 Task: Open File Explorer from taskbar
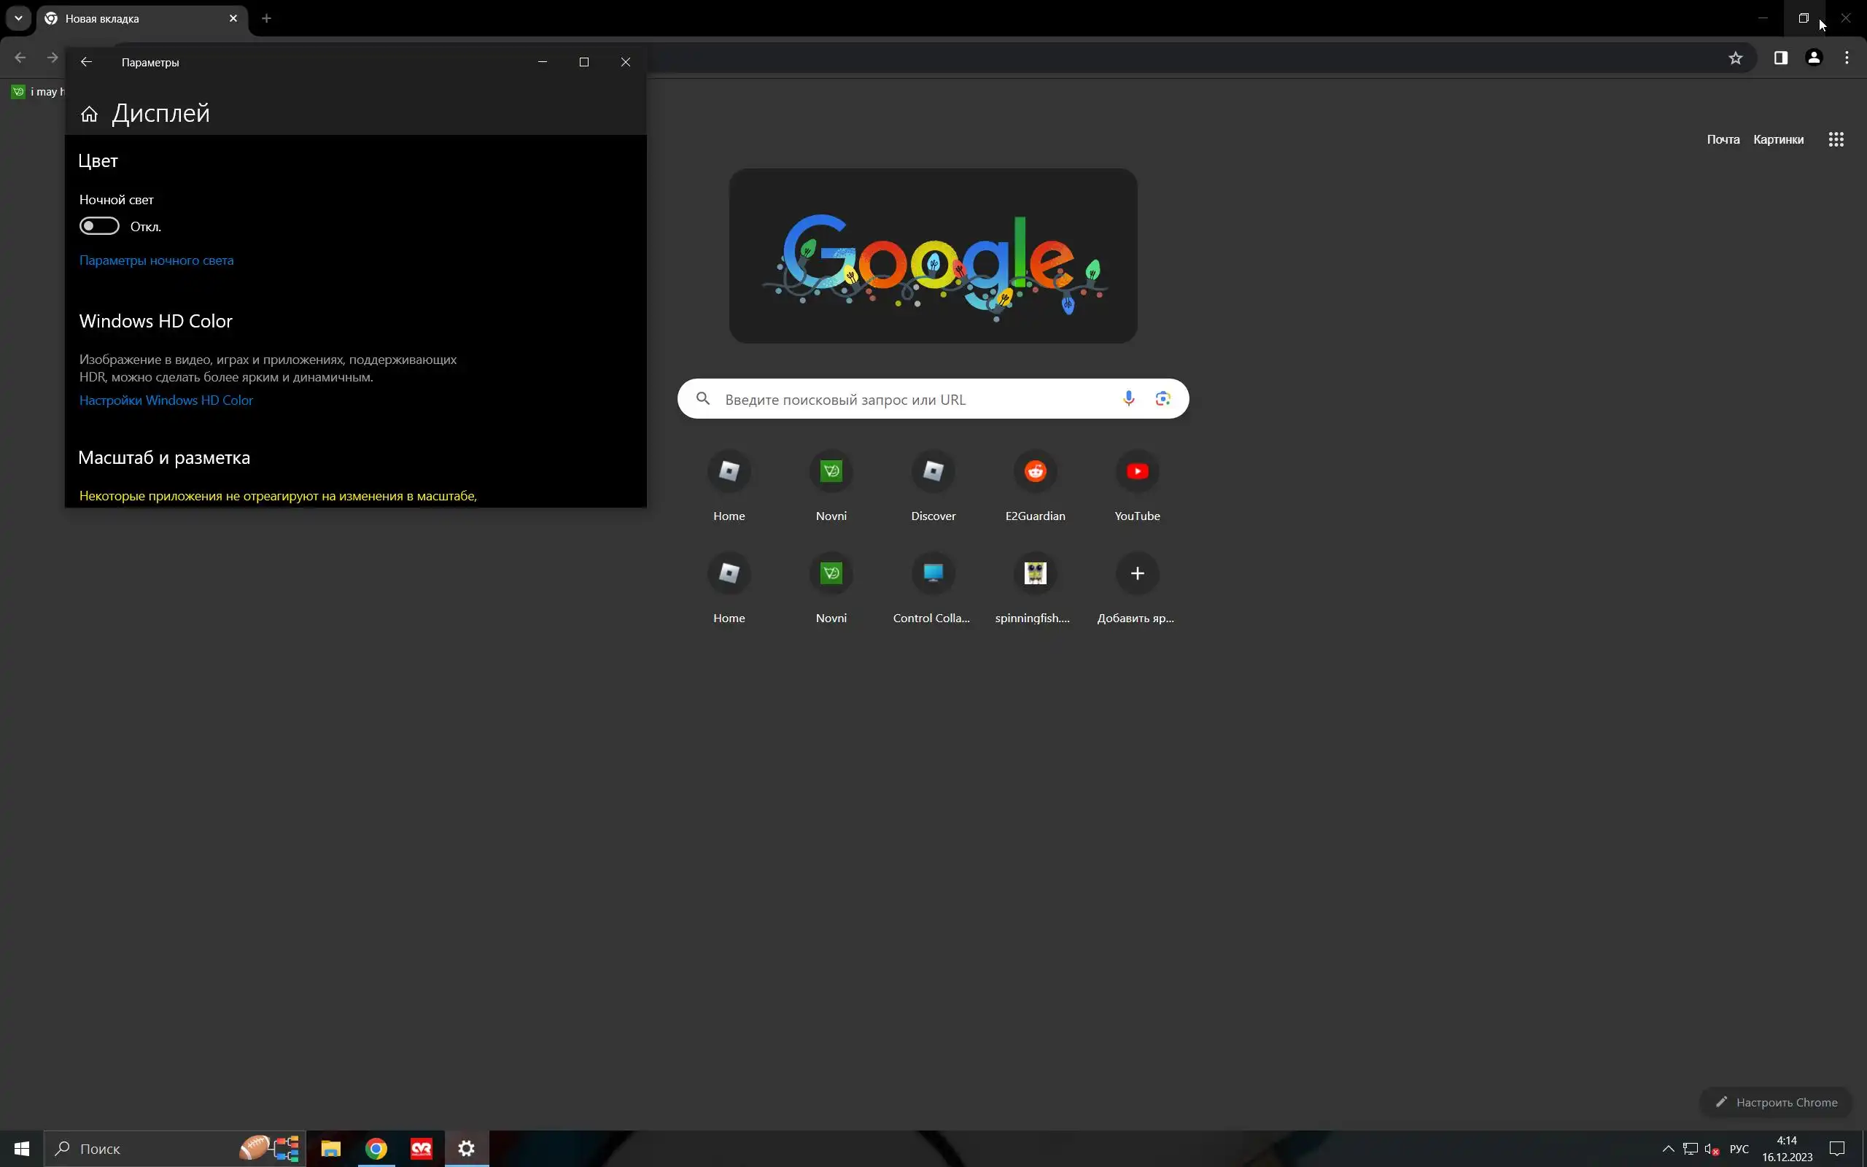pyautogui.click(x=330, y=1149)
